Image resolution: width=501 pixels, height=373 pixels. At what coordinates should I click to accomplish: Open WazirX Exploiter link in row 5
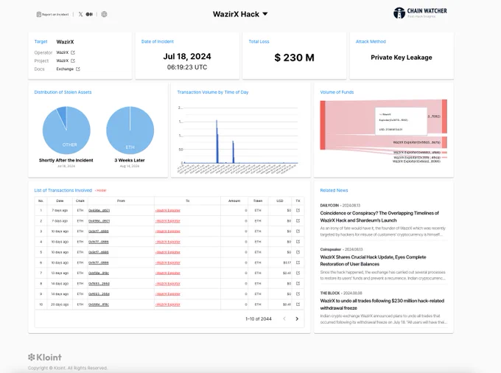[x=168, y=252]
